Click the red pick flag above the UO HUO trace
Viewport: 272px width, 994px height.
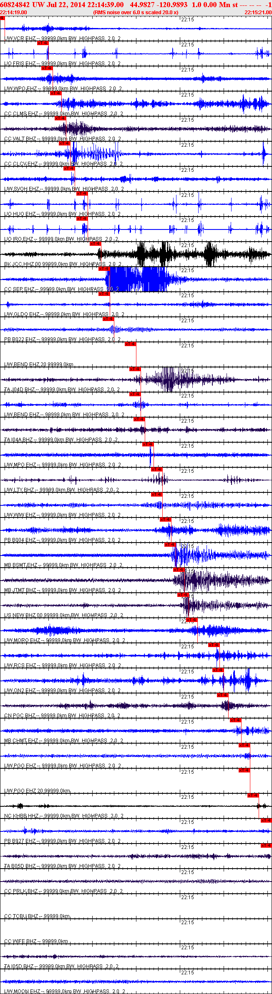[82, 194]
